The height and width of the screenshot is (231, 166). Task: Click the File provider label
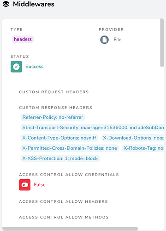coord(118,40)
